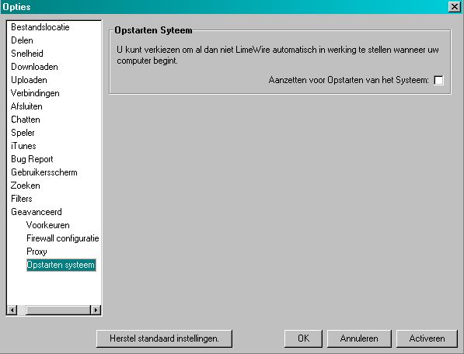Click the Annuleren button
Screen dimensions: 464x354
click(359, 338)
